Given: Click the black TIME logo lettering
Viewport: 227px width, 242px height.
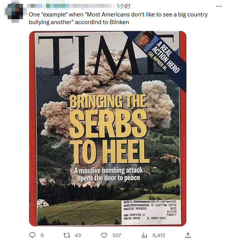Looking at the screenshot, I should point(107,55).
